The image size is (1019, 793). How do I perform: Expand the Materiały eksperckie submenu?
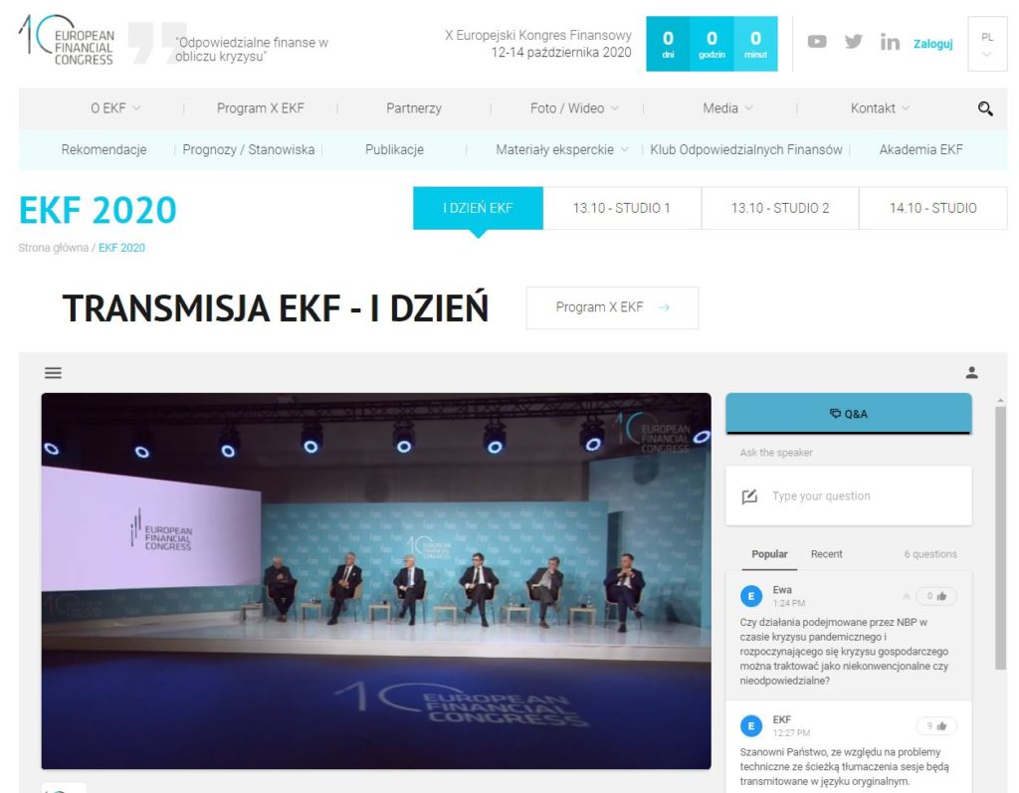pos(562,150)
